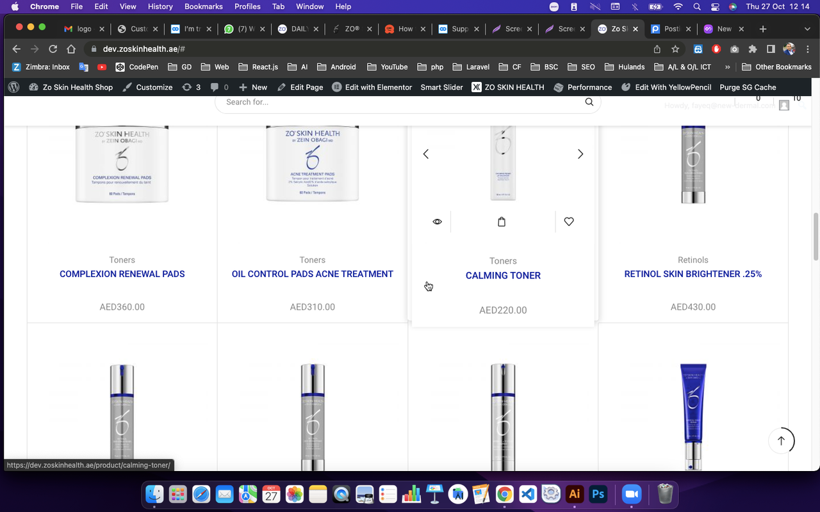The image size is (820, 512).
Task: Show next Calming Toner image with right arrow
Action: [580, 154]
